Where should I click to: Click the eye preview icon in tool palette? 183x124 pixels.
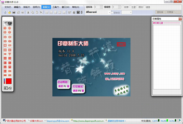tap(8, 24)
